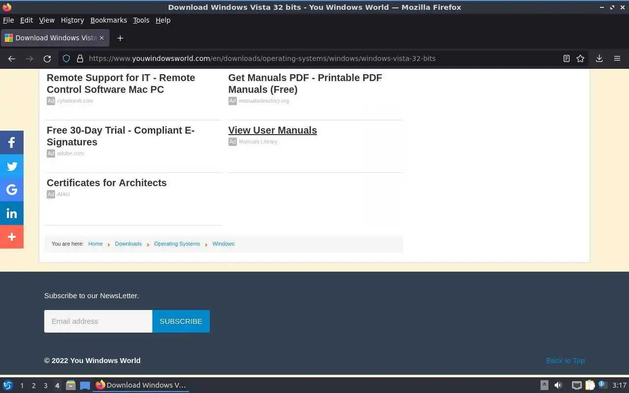Open the Firefox downloads panel
This screenshot has height=393, width=629.
[600, 58]
